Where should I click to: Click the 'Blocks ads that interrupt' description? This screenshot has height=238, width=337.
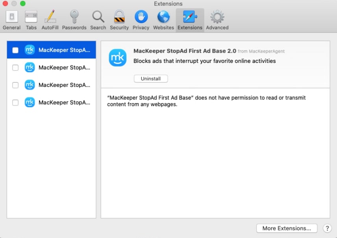coord(205,61)
